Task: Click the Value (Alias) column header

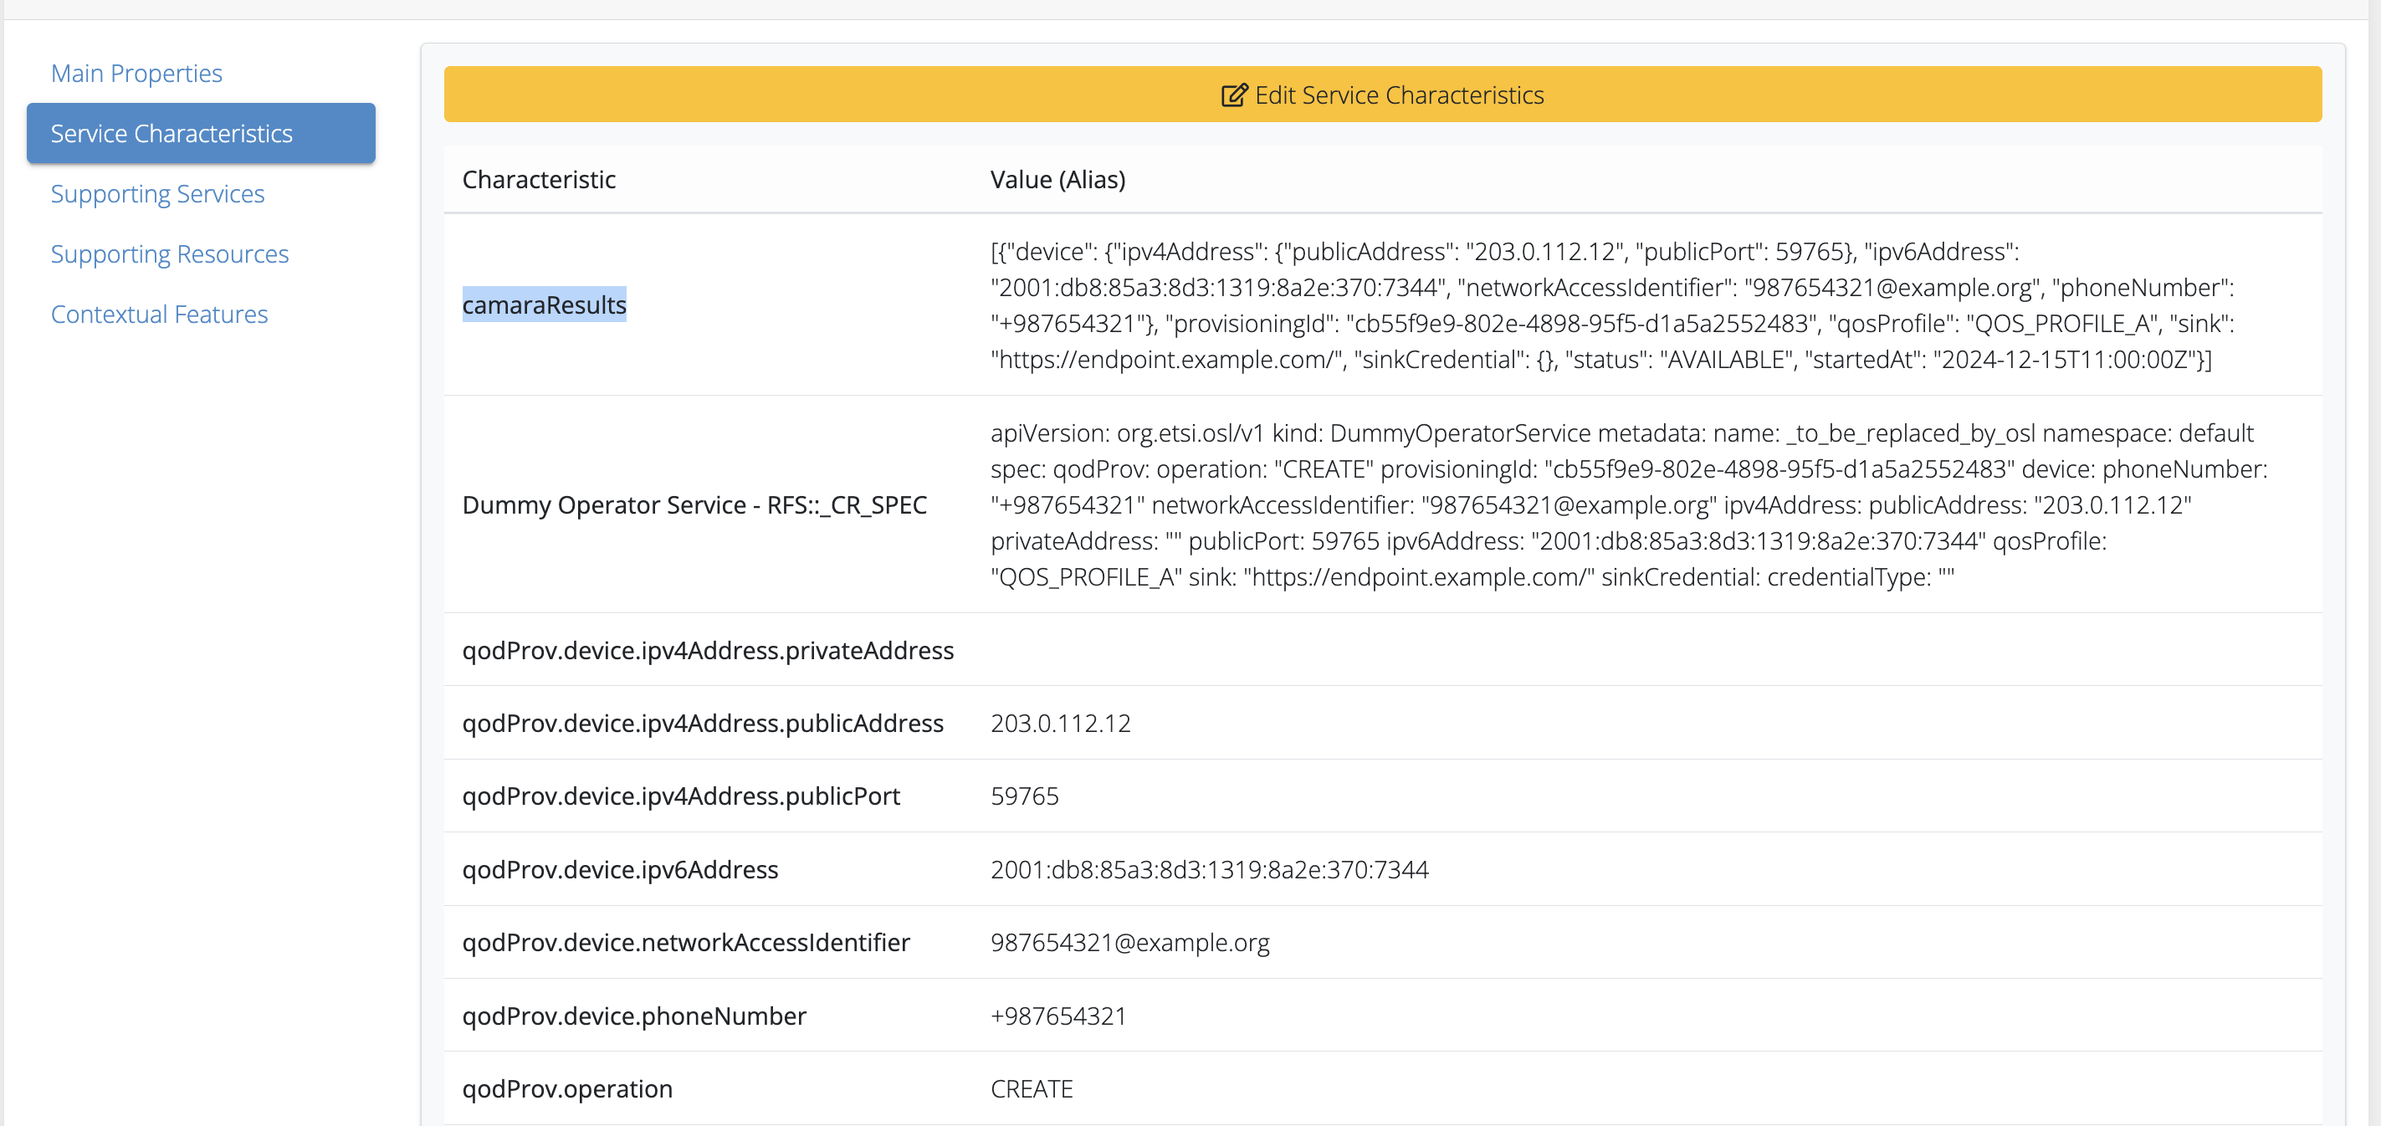Action: 1057,179
